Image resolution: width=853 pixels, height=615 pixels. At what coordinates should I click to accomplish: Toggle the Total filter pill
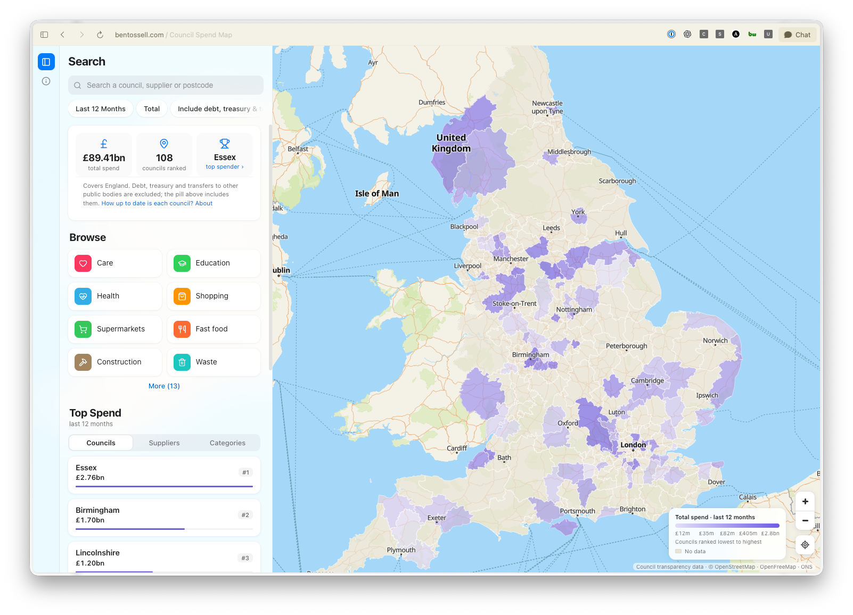pyautogui.click(x=152, y=109)
